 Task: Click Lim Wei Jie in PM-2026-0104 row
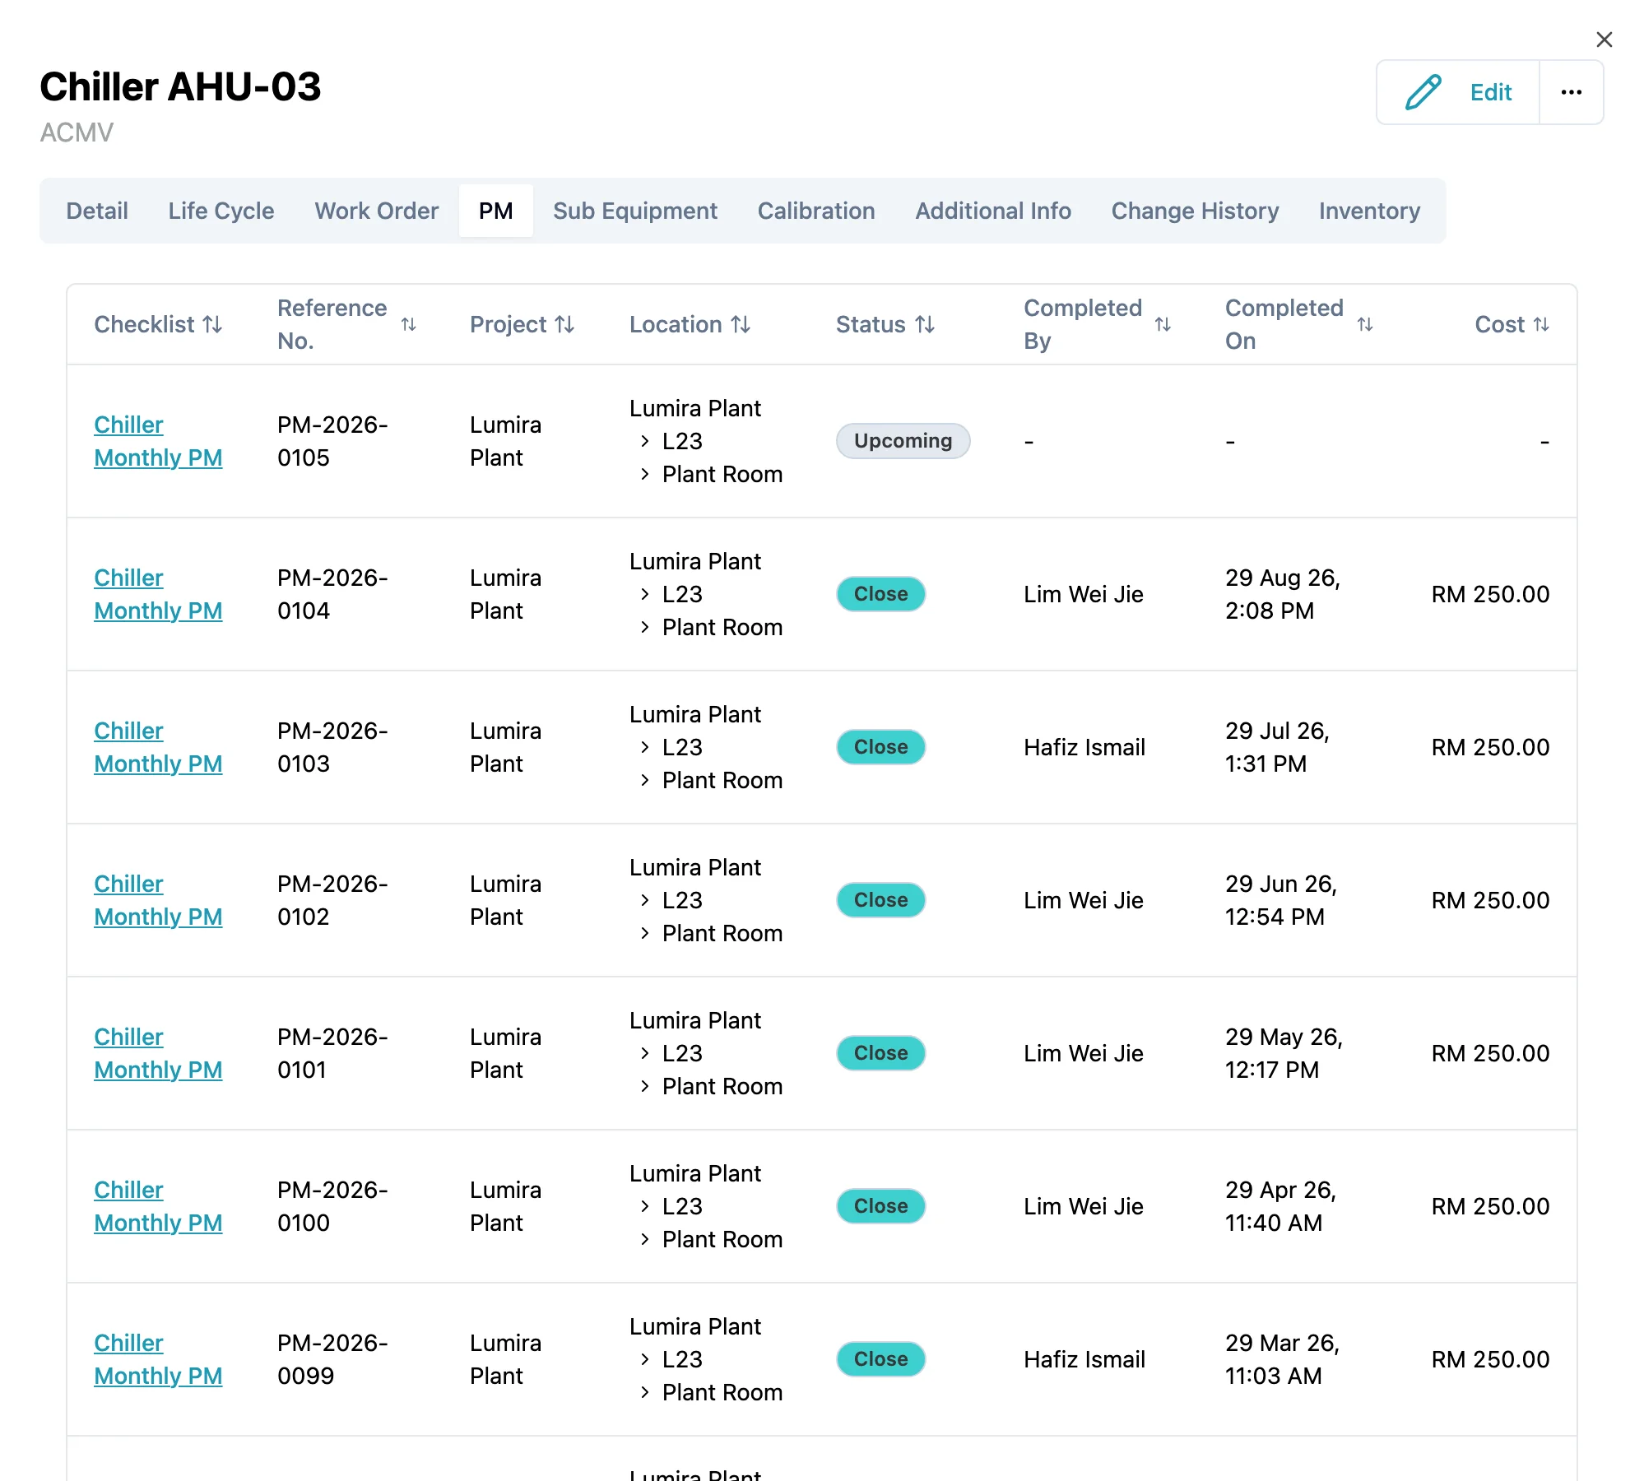pos(1084,594)
